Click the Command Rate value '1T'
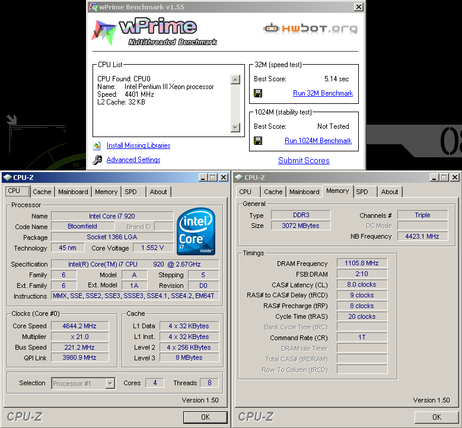 (x=362, y=337)
